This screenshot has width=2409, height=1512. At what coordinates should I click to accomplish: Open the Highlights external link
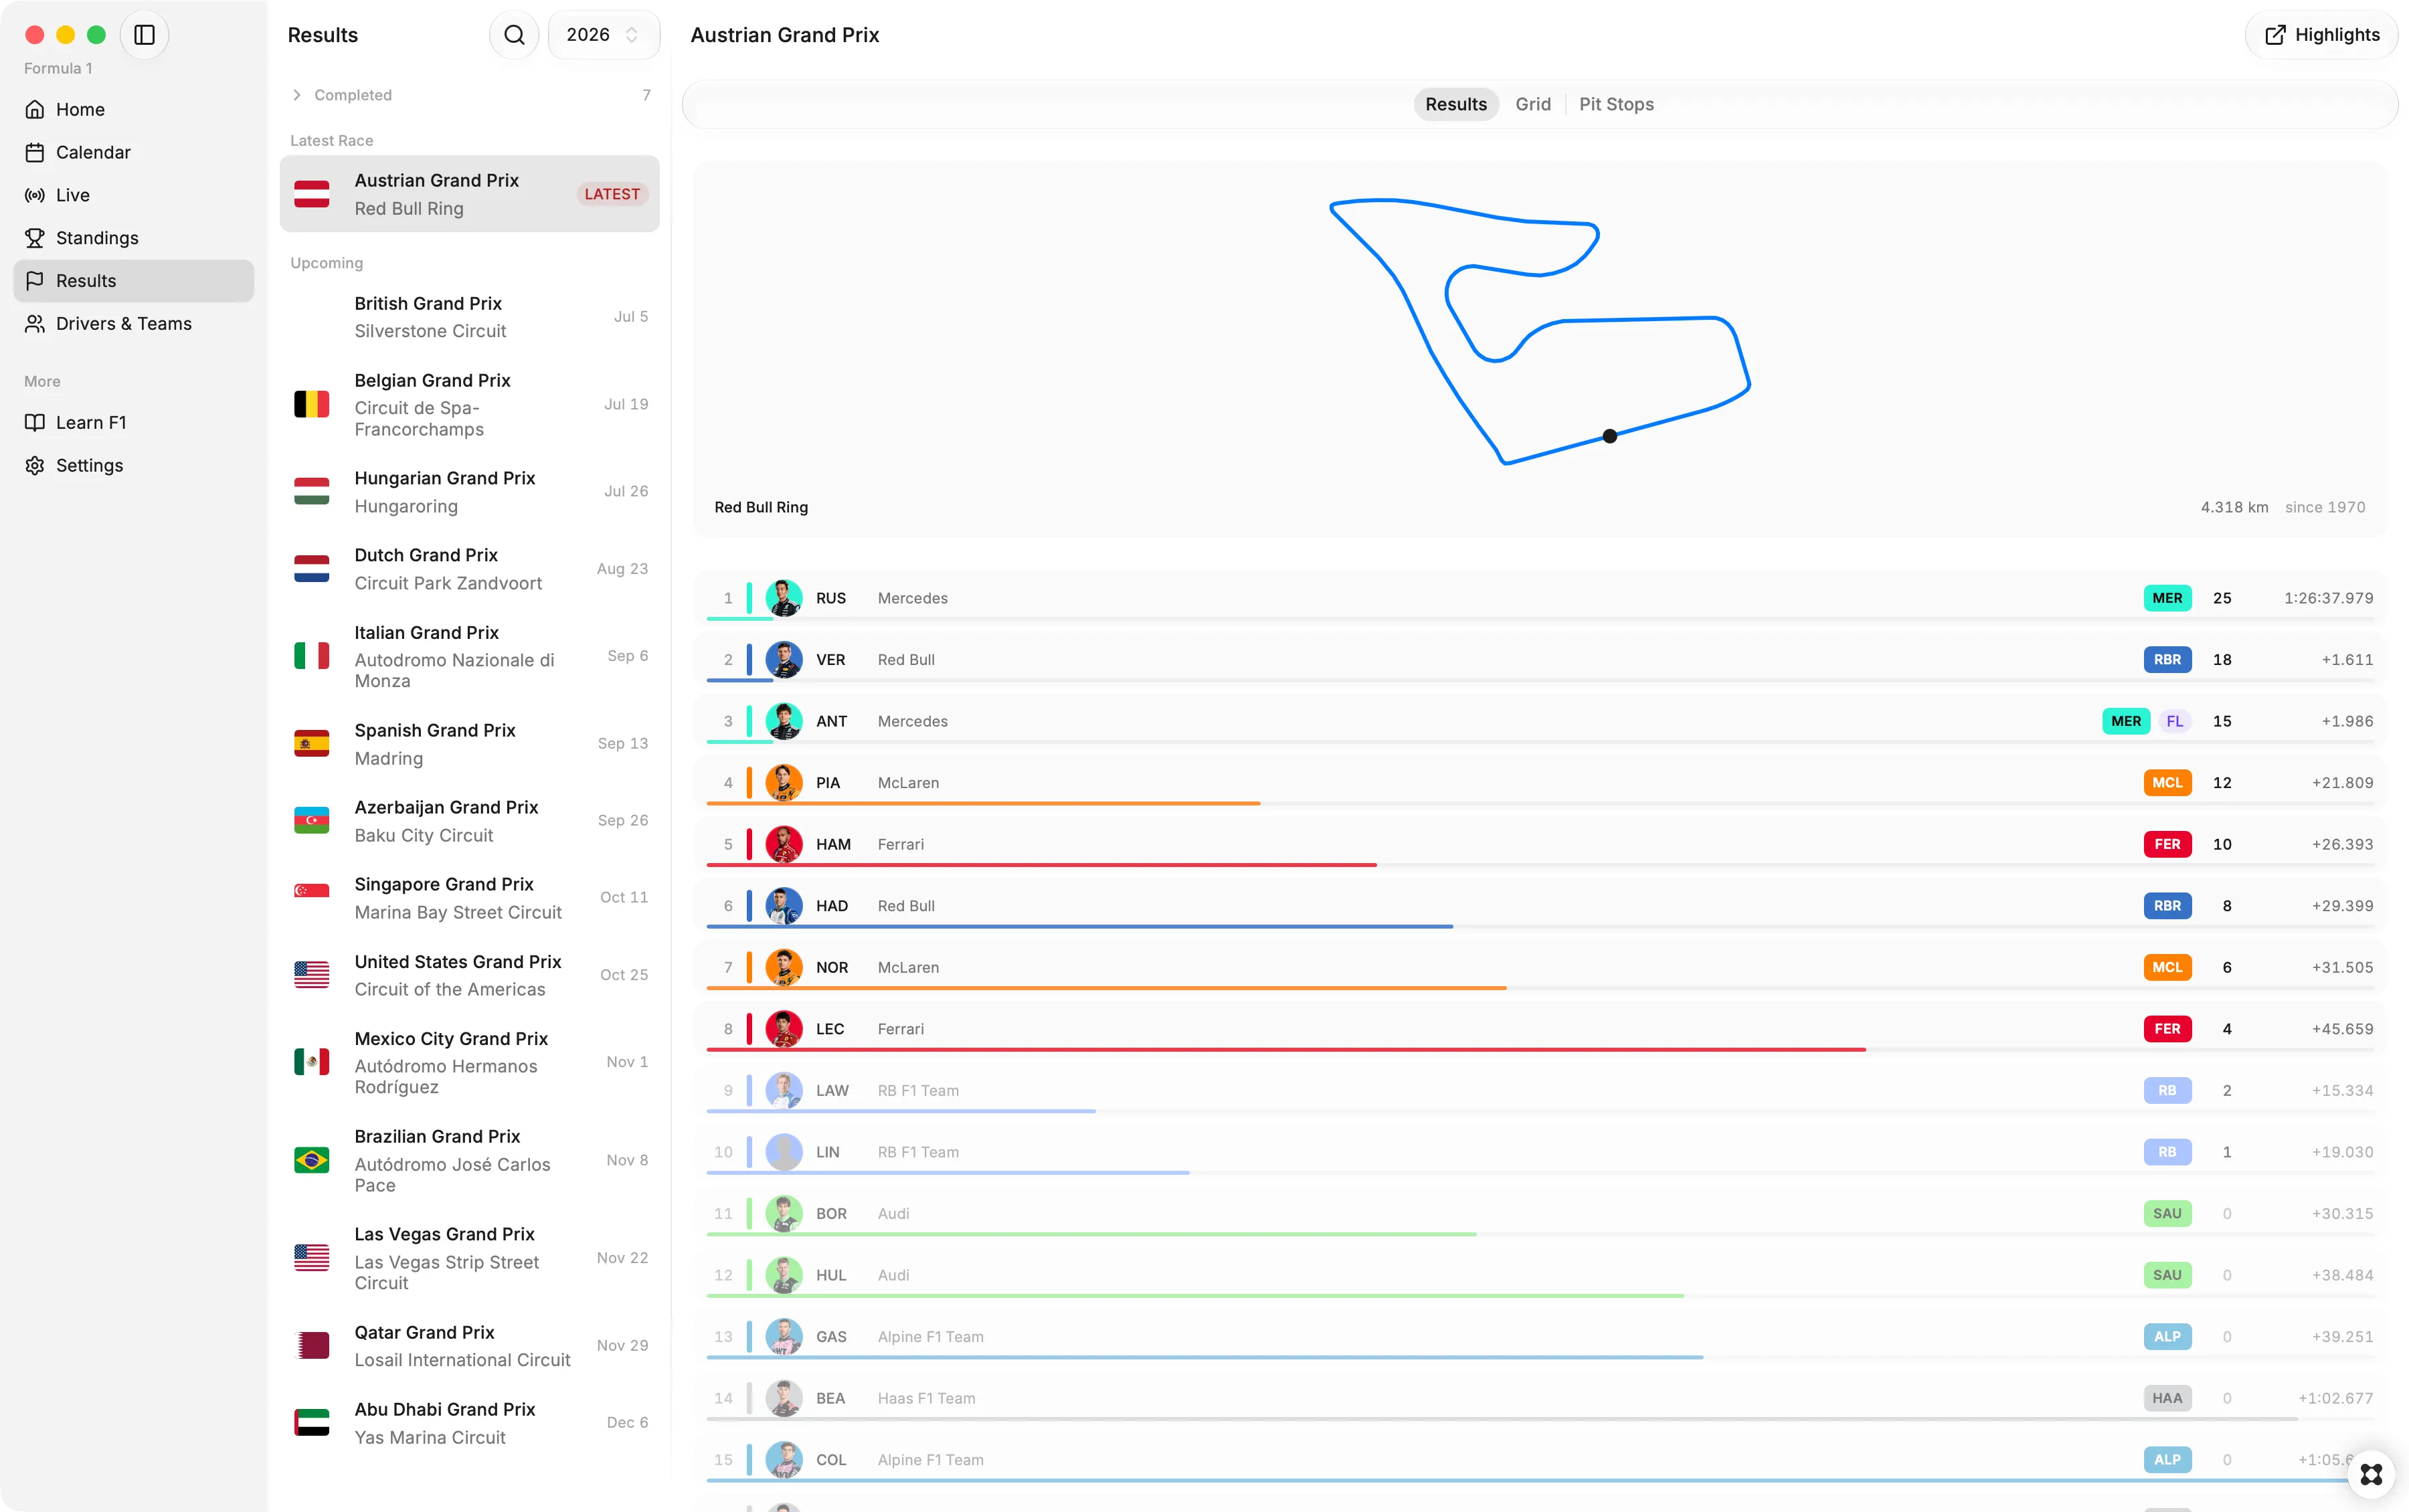[x=2321, y=35]
